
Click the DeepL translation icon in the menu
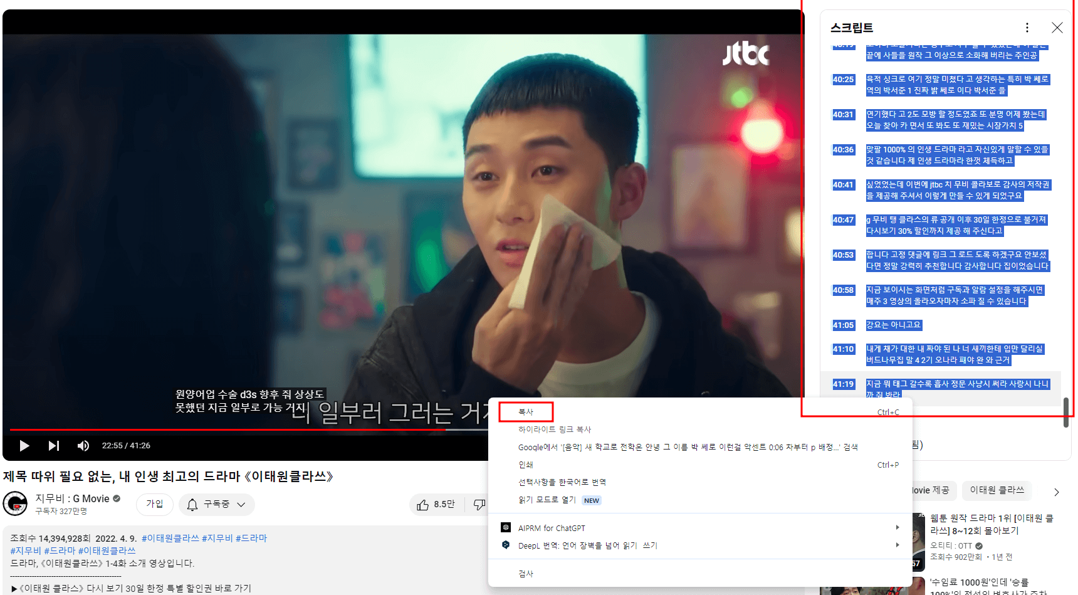tap(506, 545)
